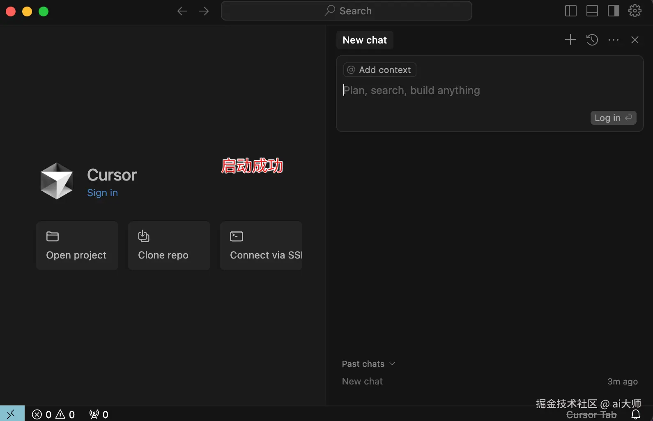Show errors and warnings in status bar

coord(53,414)
